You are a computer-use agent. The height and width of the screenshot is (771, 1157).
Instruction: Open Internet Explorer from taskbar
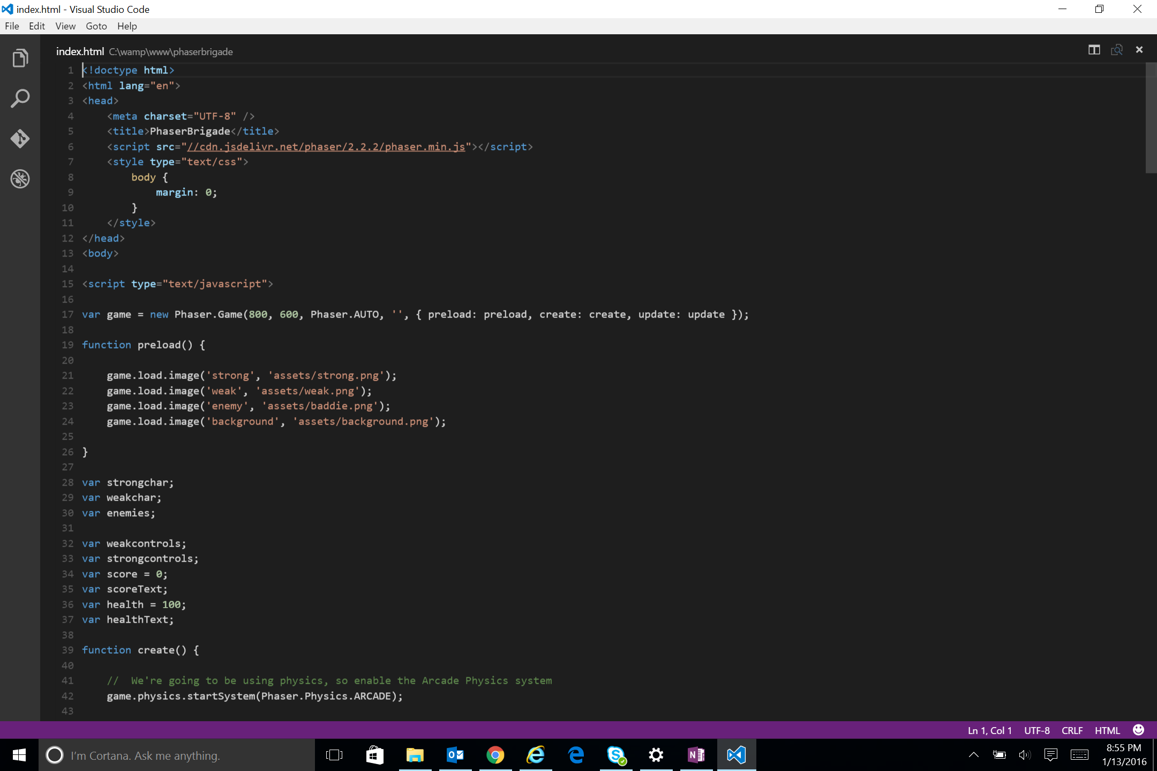536,755
